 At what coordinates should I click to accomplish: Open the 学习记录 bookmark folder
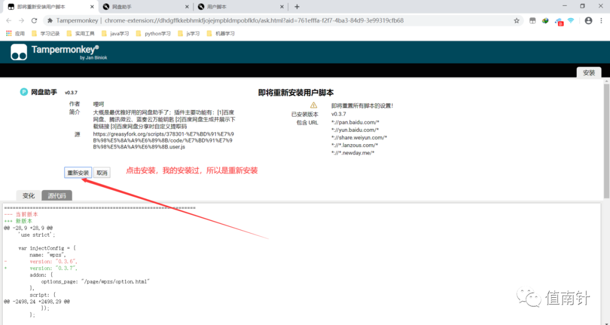tap(46, 33)
